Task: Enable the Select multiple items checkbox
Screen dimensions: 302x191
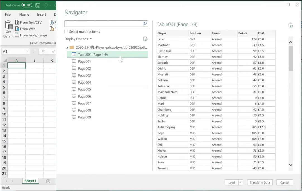Action: coord(66,32)
